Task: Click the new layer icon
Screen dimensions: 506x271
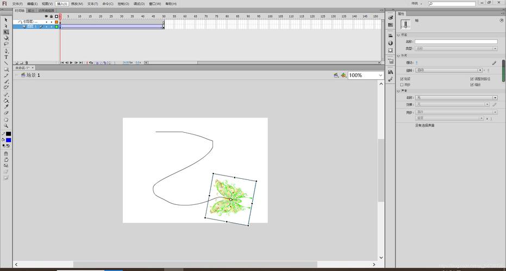Action: 16,63
